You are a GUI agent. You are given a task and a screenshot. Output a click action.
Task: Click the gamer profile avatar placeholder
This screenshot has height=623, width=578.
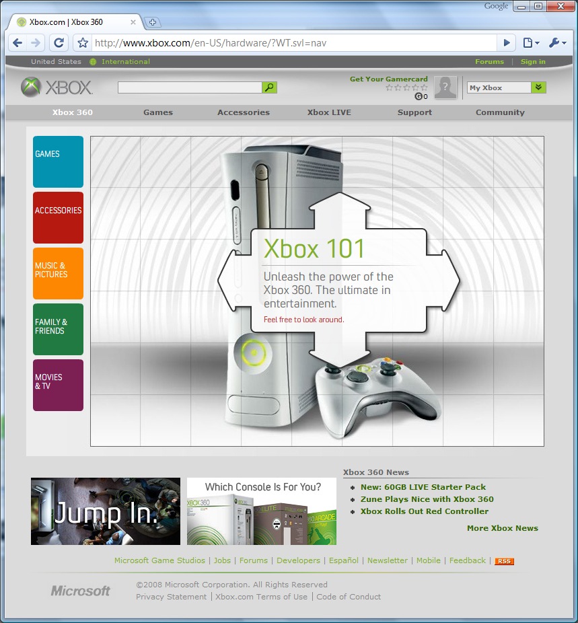(x=445, y=87)
